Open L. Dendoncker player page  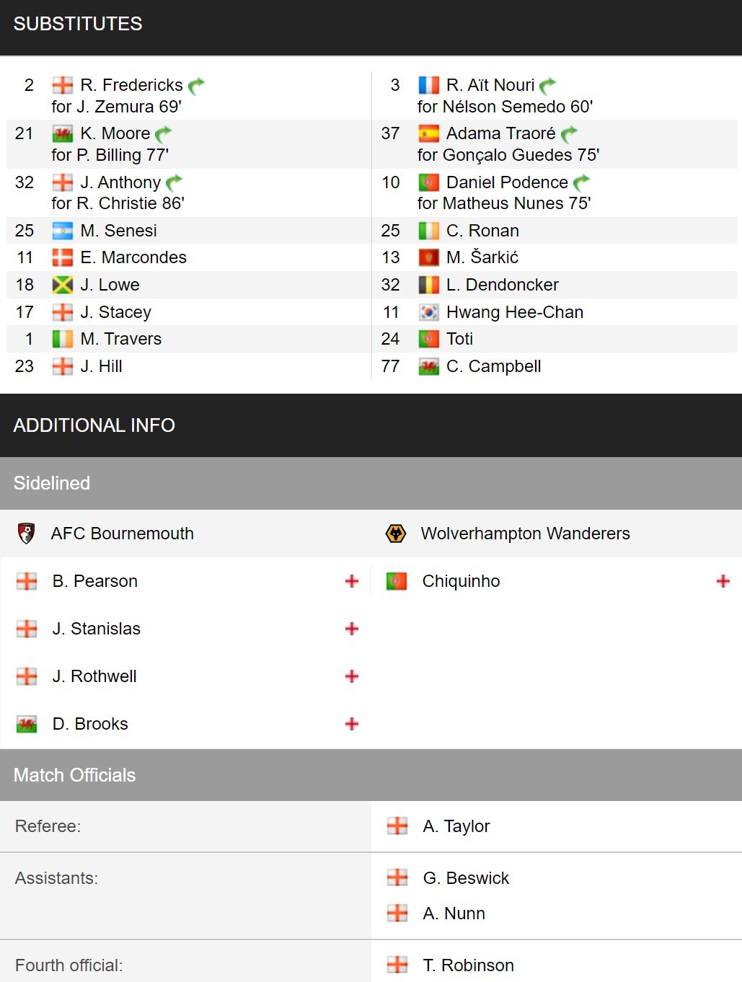pos(503,285)
